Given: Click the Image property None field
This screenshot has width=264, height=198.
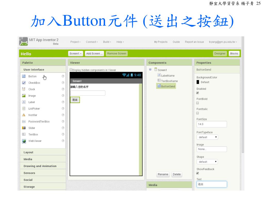Looking at the screenshot, I should click(212, 149).
